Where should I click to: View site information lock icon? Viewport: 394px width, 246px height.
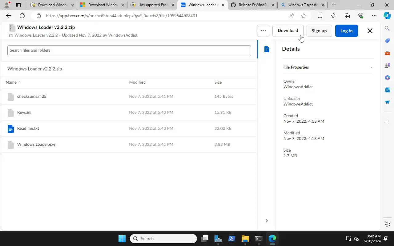click(38, 16)
